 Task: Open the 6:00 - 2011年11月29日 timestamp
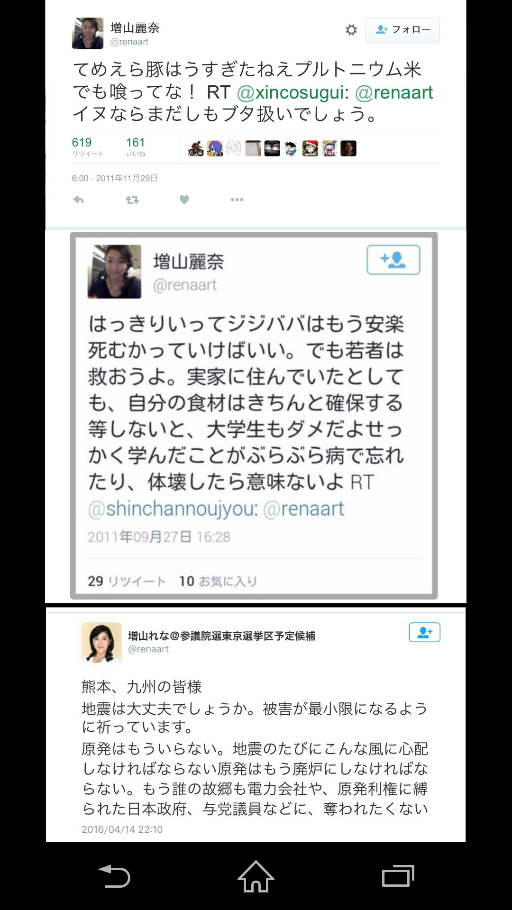point(115,178)
